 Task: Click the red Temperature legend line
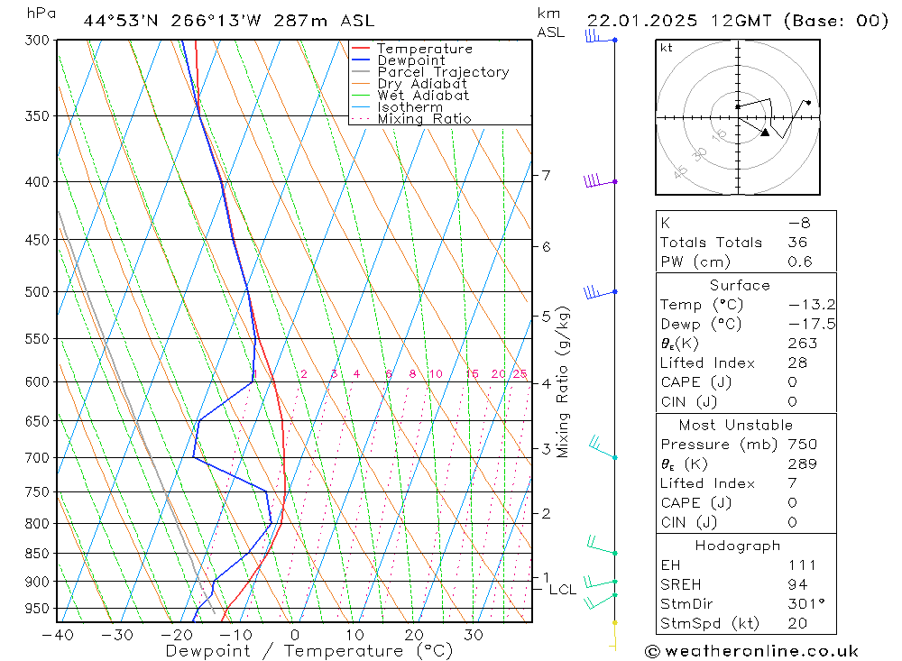(x=361, y=49)
